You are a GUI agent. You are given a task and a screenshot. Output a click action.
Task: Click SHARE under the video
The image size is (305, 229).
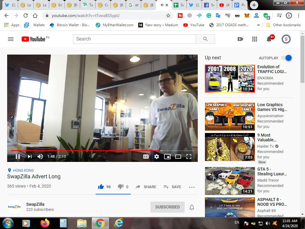(x=146, y=187)
